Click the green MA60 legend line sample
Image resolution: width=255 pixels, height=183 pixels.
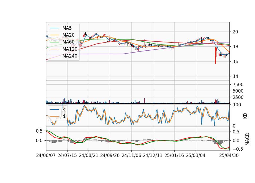coord(54,42)
